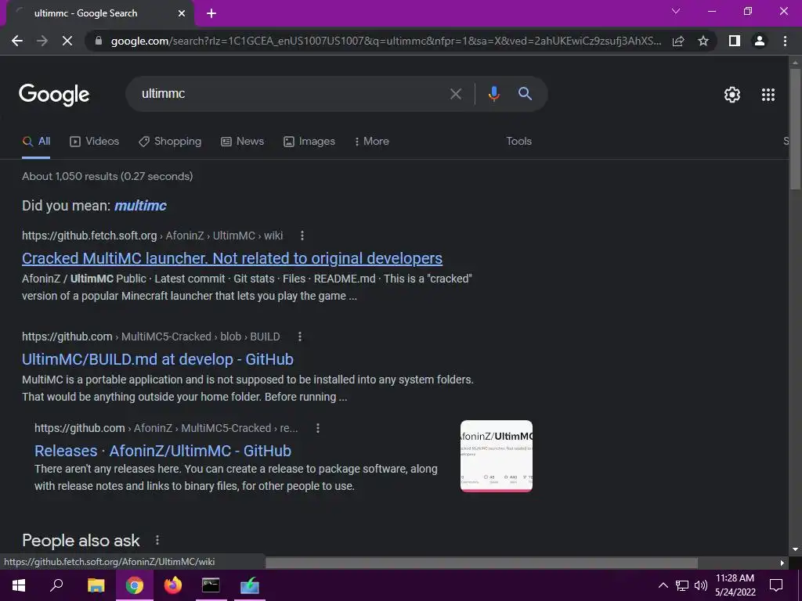The height and width of the screenshot is (601, 802).
Task: Click the horizontal scrollbar thumb
Action: coord(482,563)
